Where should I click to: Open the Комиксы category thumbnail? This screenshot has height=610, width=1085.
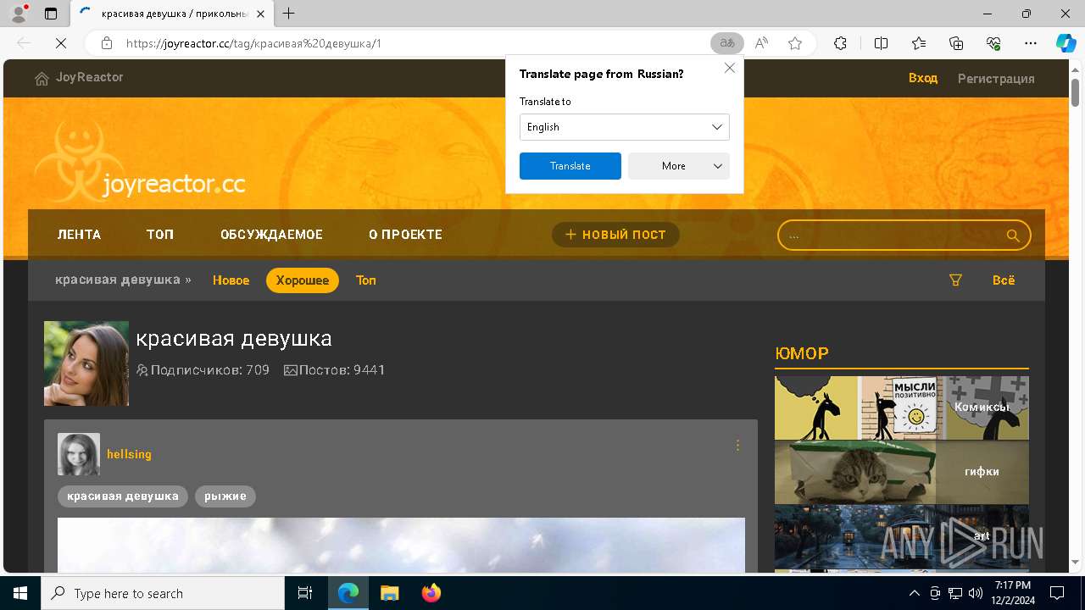click(x=902, y=408)
